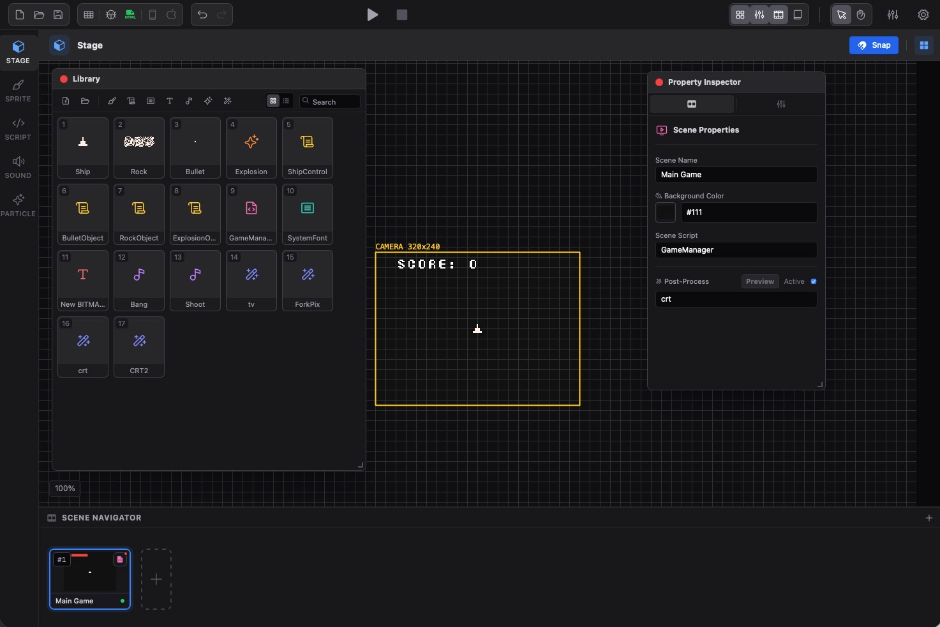Select the arrow pointer tool
The height and width of the screenshot is (627, 940).
pyautogui.click(x=842, y=15)
